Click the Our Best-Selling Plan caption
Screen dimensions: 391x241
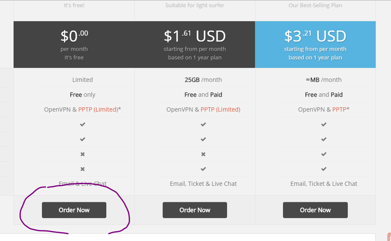[x=315, y=5]
